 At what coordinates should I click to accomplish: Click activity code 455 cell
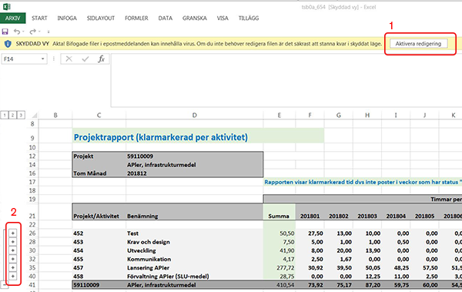coord(99,259)
